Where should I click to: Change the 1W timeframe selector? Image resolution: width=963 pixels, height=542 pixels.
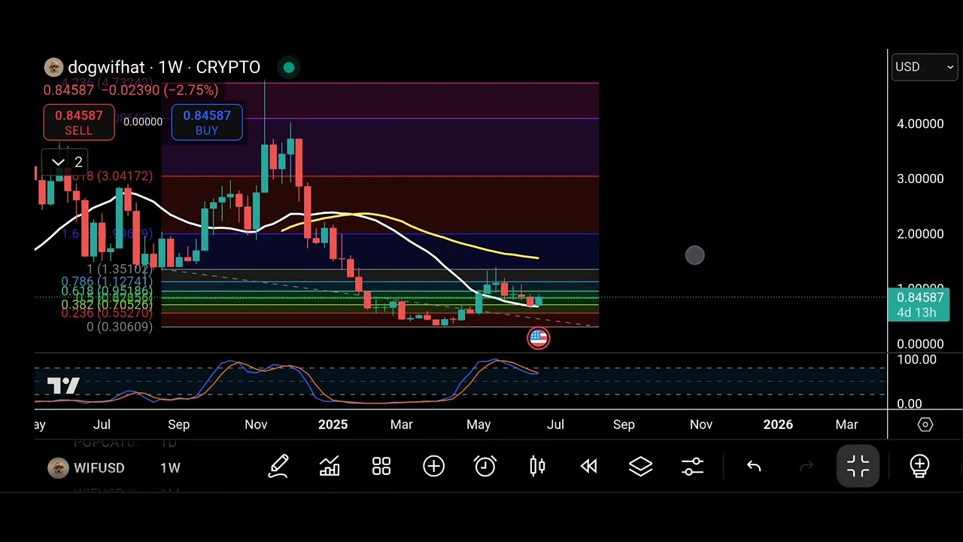pyautogui.click(x=170, y=467)
